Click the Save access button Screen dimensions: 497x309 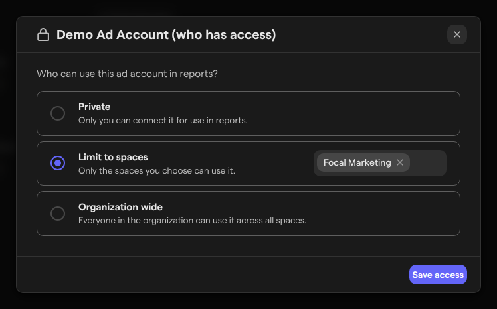pyautogui.click(x=438, y=275)
